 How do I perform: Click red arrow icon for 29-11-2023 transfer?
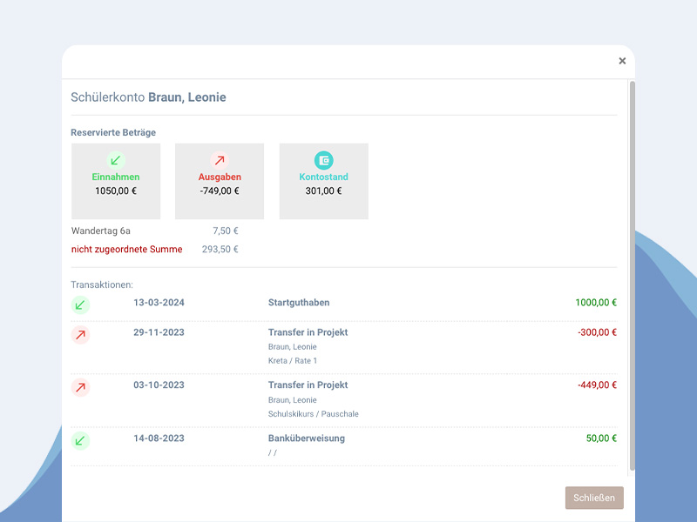click(x=80, y=335)
